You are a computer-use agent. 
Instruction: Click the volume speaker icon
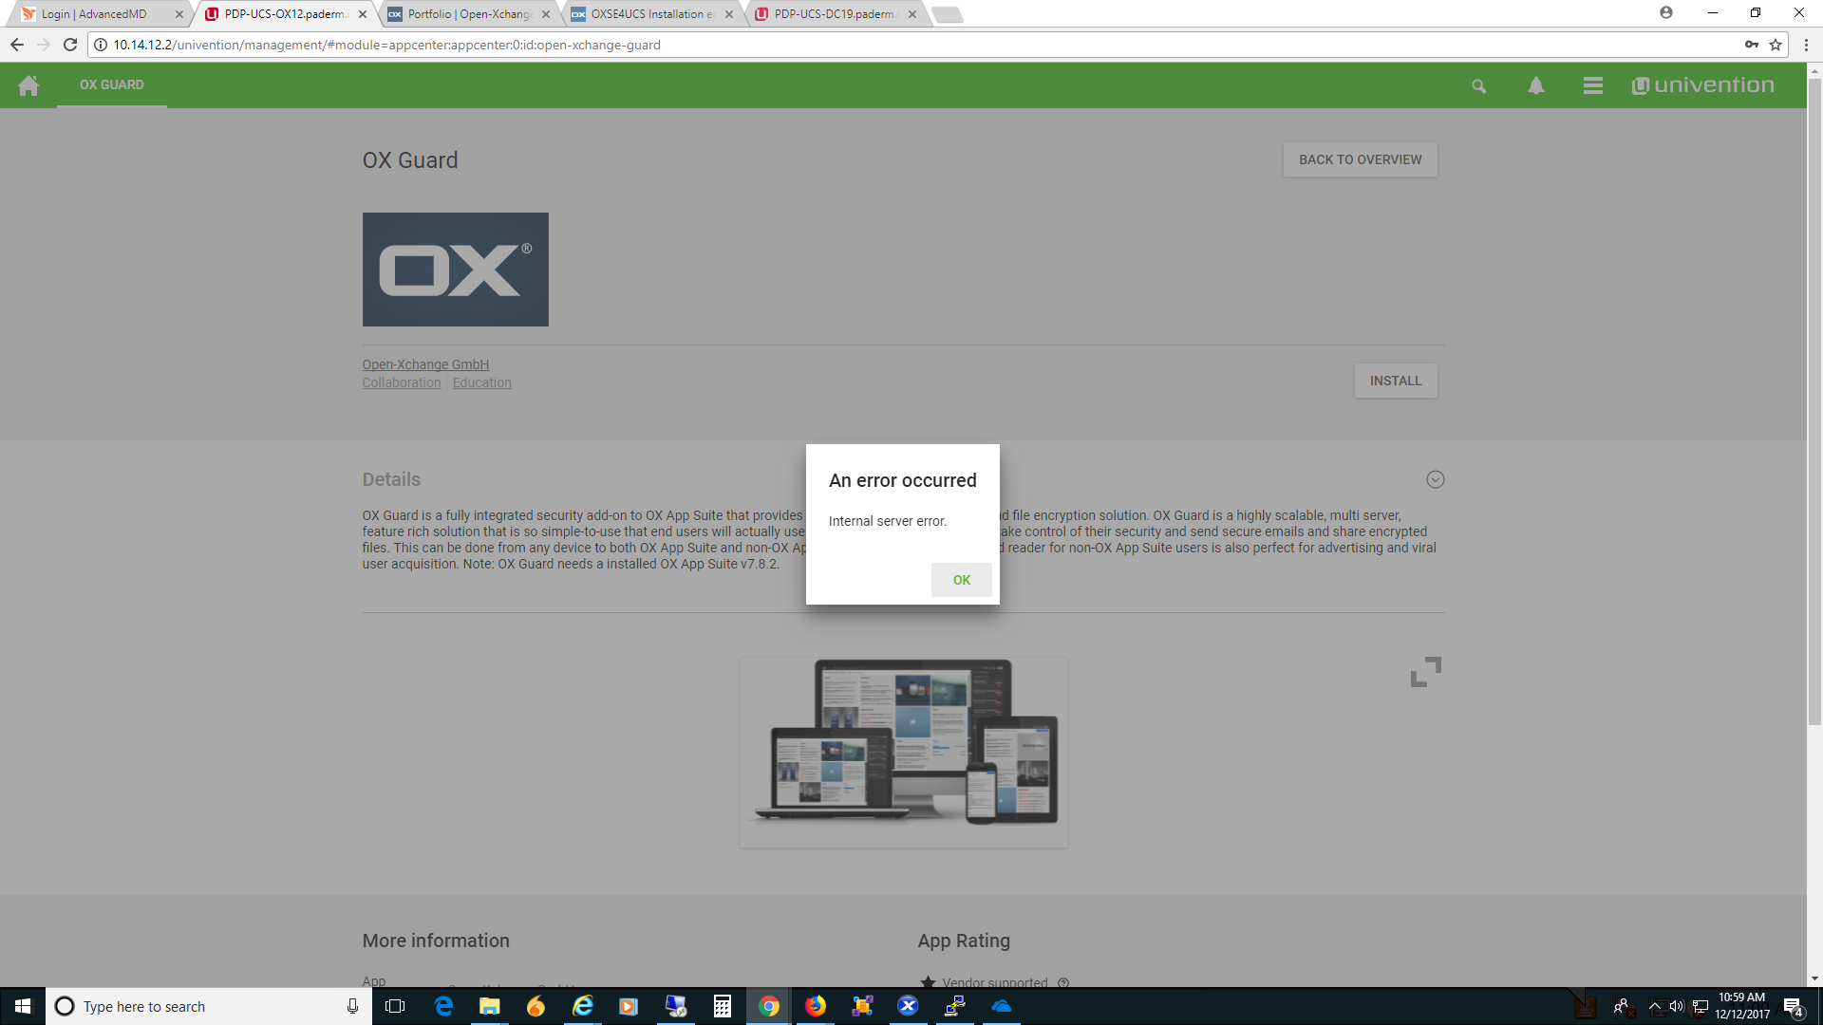point(1677,1006)
